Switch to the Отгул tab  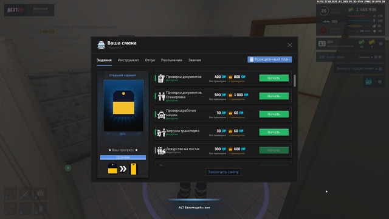click(150, 60)
